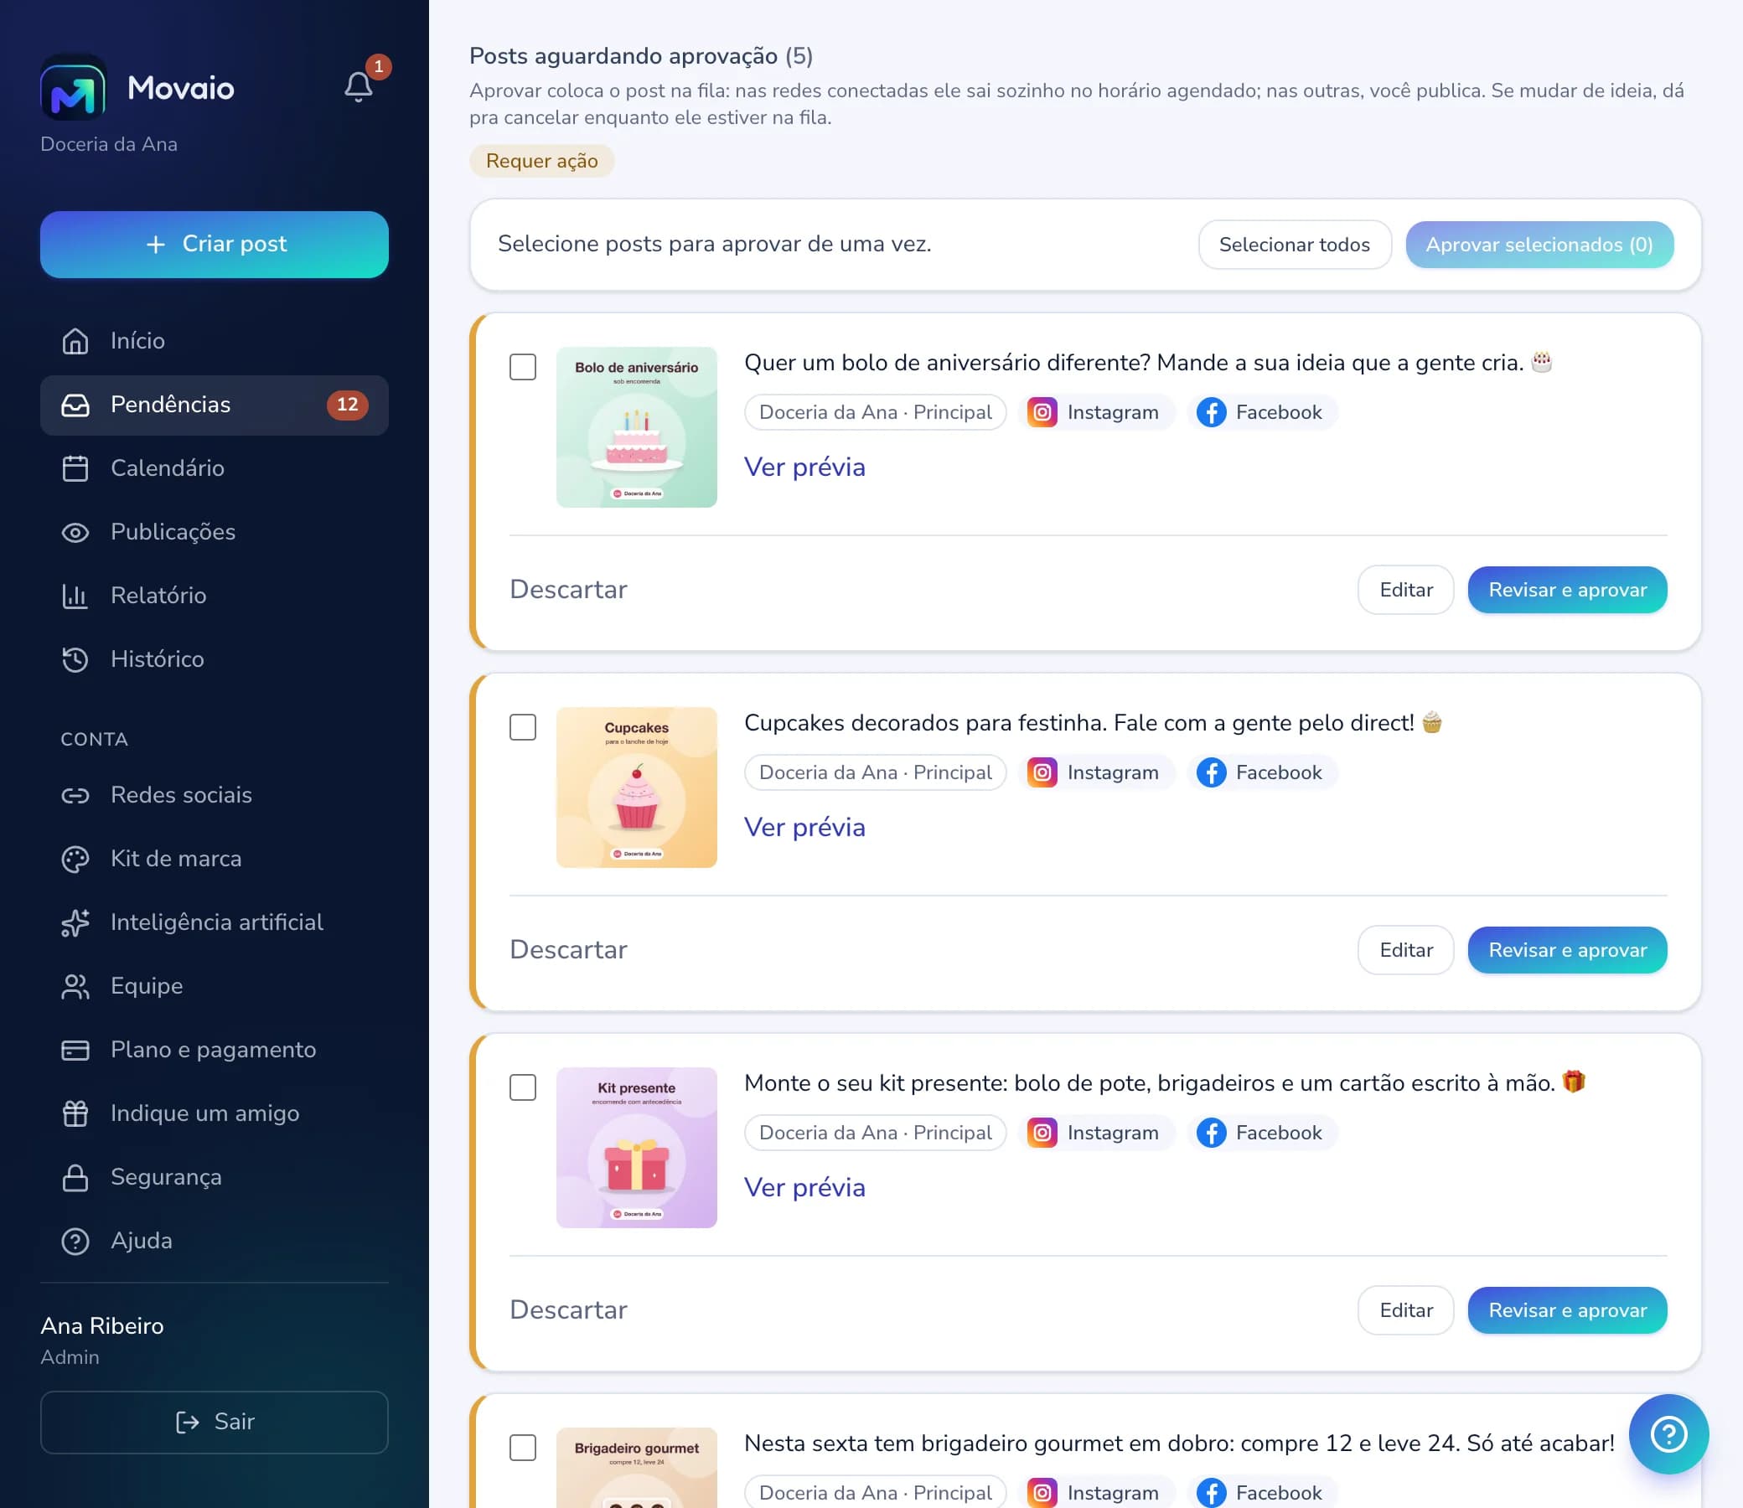1743x1508 pixels.
Task: Click the Histórico clock icon
Action: (75, 658)
